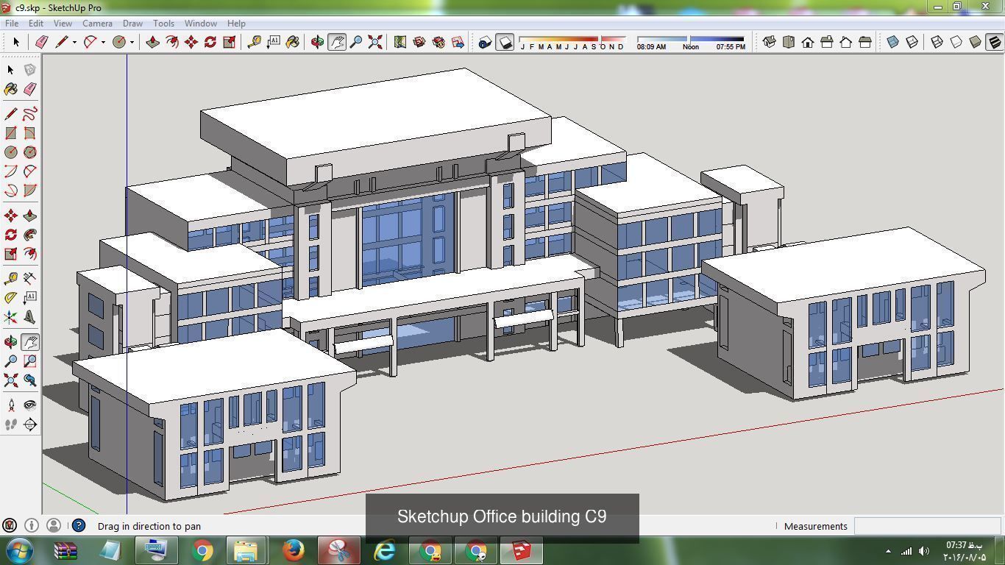Activate the Follow Me tool

(x=29, y=235)
